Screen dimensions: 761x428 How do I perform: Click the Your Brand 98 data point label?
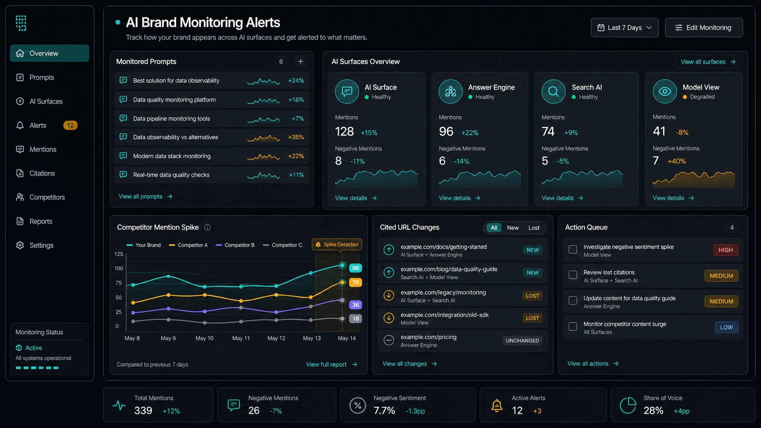click(x=355, y=268)
